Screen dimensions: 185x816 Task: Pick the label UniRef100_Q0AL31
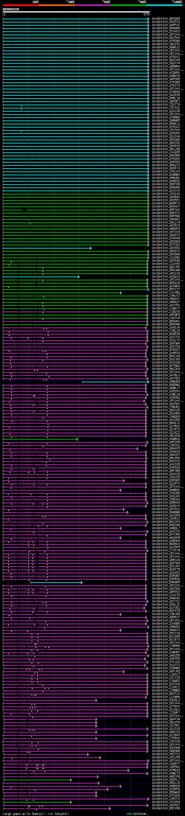(x=166, y=604)
